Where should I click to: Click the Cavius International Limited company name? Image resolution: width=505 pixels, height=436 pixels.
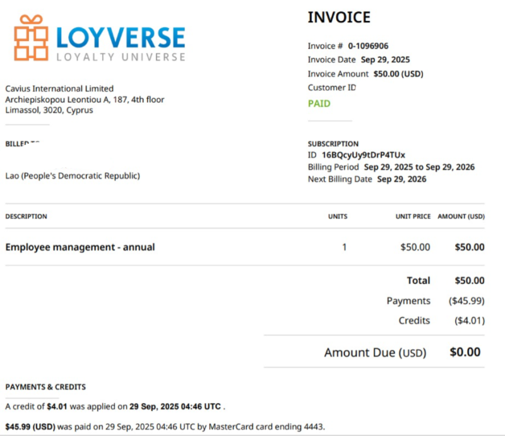pos(59,89)
